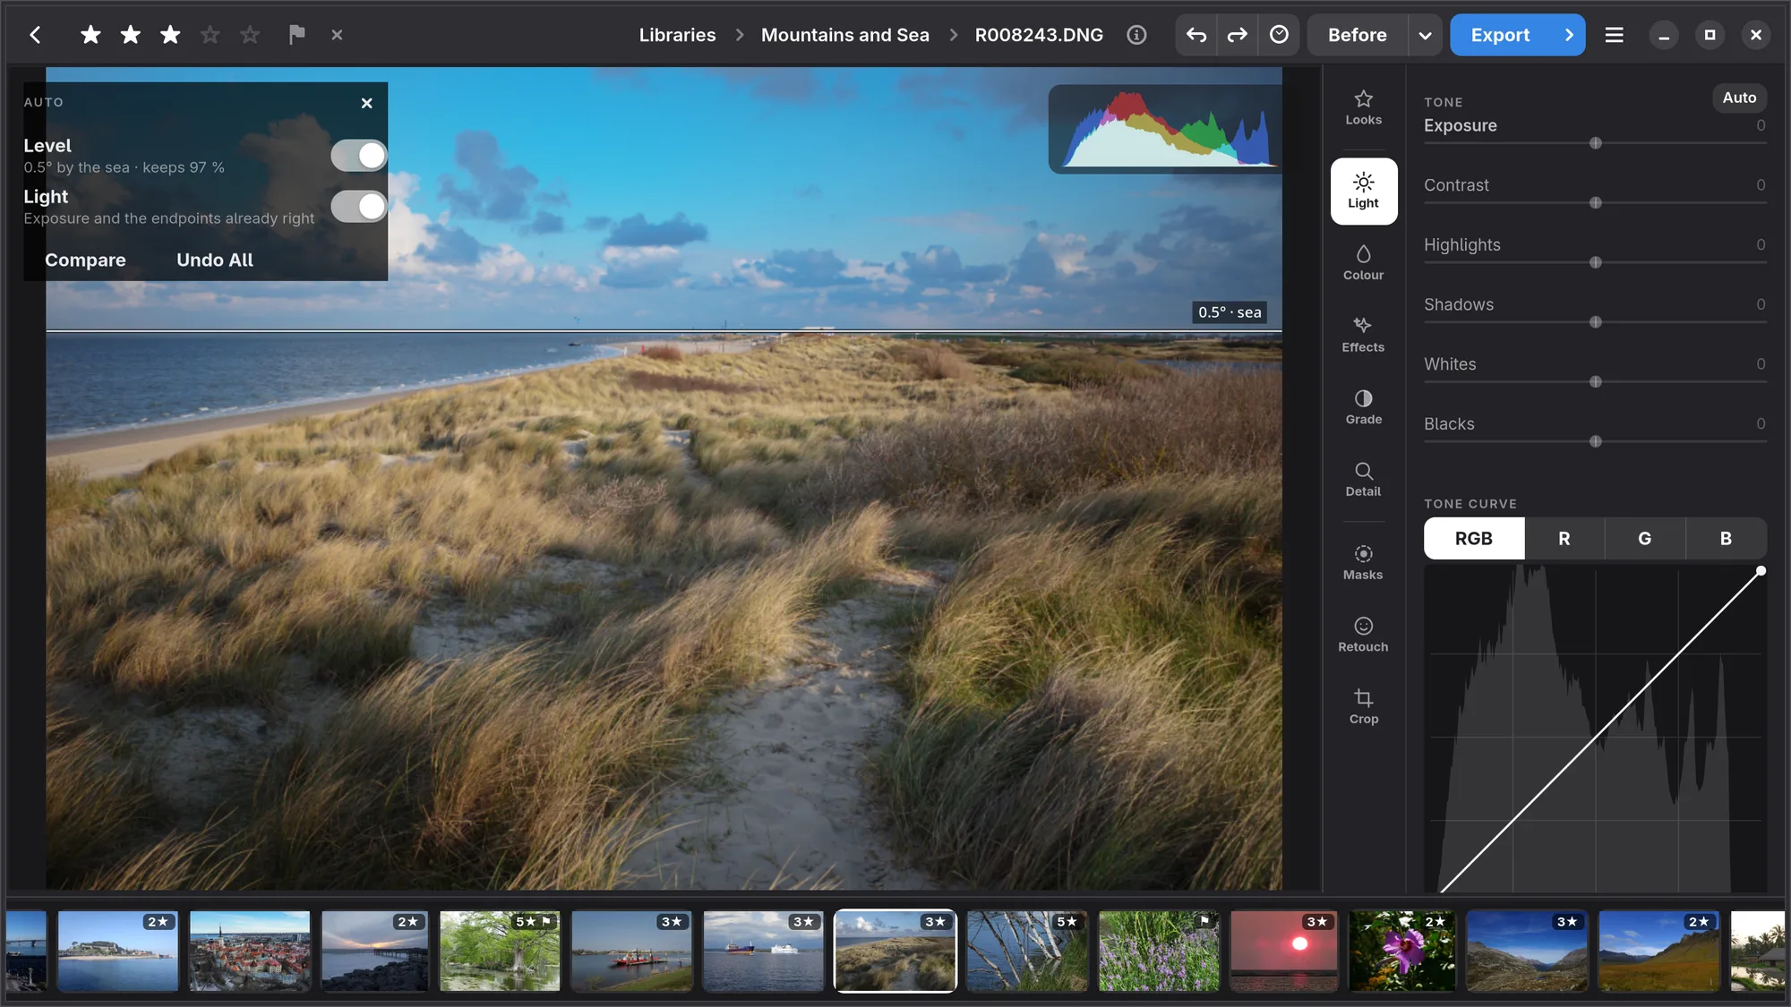Open the Crop tool
Viewport: 1791px width, 1007px height.
(1363, 707)
